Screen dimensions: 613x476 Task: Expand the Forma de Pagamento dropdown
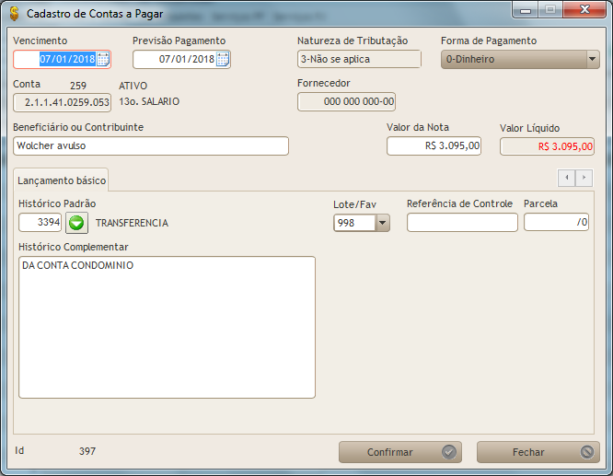tap(592, 59)
